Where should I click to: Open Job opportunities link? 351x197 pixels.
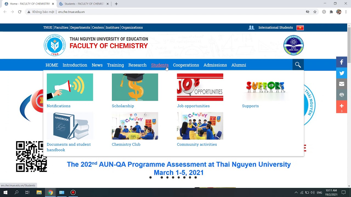[193, 106]
